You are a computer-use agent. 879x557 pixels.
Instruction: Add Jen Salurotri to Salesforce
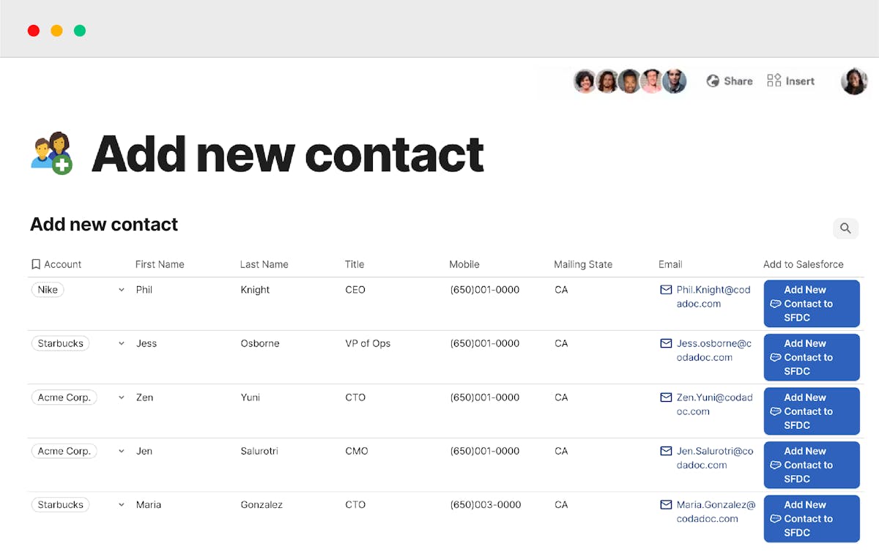[x=811, y=465]
